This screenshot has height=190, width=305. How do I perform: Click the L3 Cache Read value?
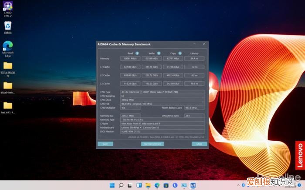[x=130, y=83]
